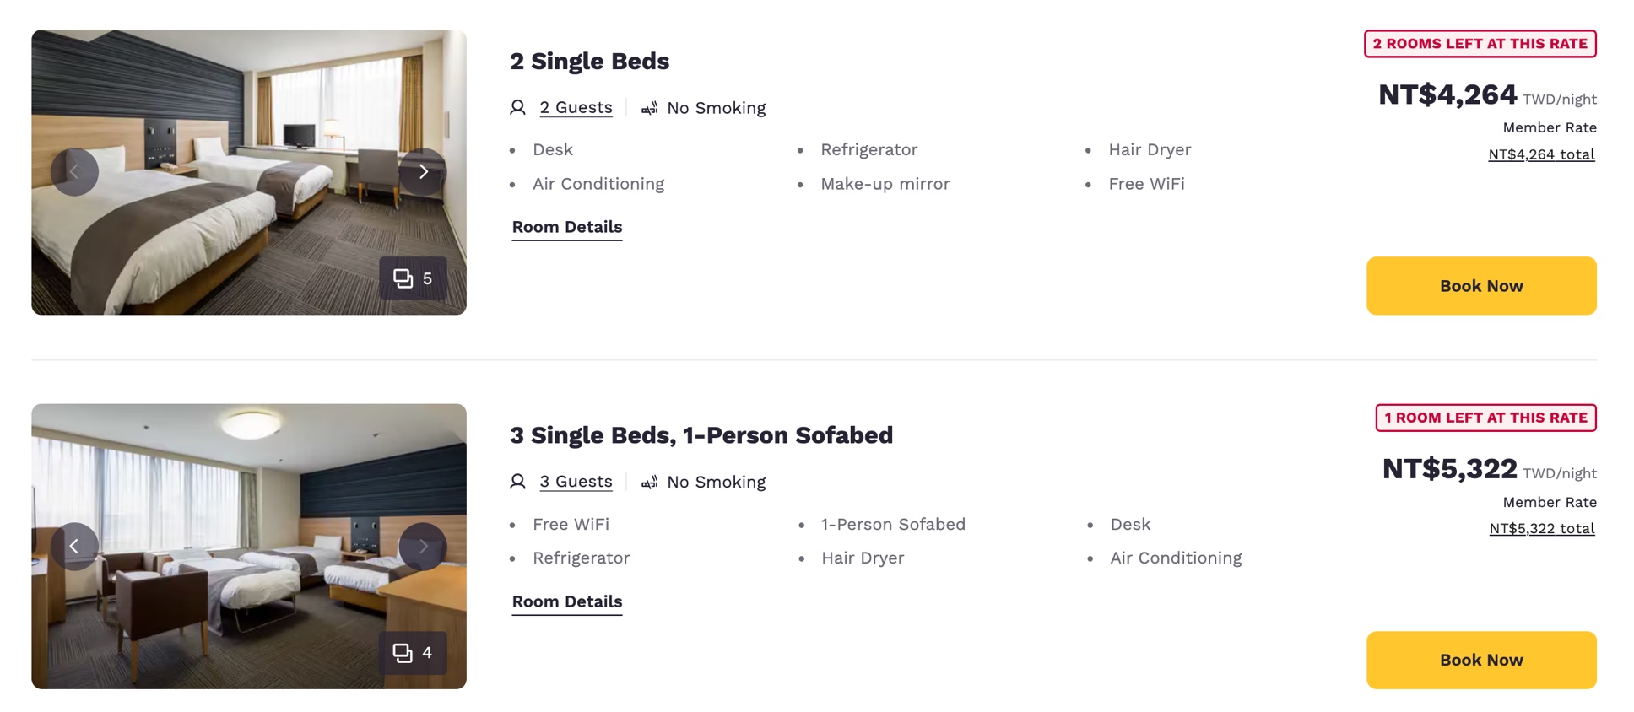Show previous photo of 2 Single Beds room
Image resolution: width=1634 pixels, height=712 pixels.
(x=74, y=172)
